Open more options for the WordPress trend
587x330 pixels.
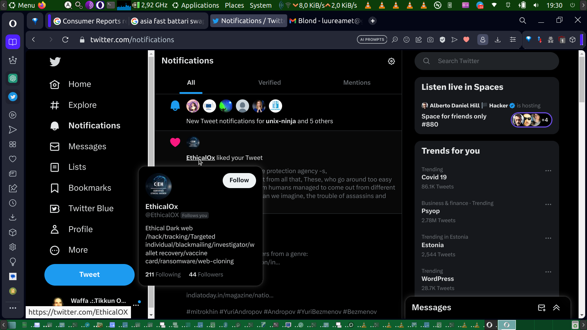click(x=548, y=272)
